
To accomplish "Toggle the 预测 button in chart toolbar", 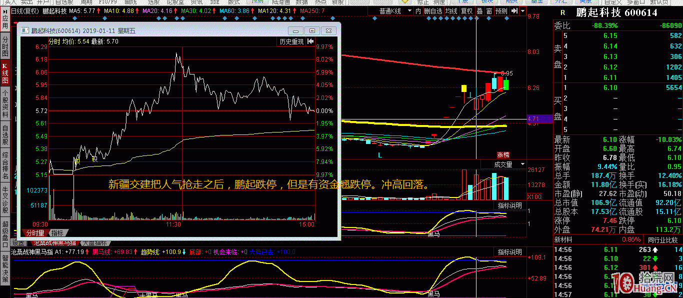I will click(x=501, y=11).
